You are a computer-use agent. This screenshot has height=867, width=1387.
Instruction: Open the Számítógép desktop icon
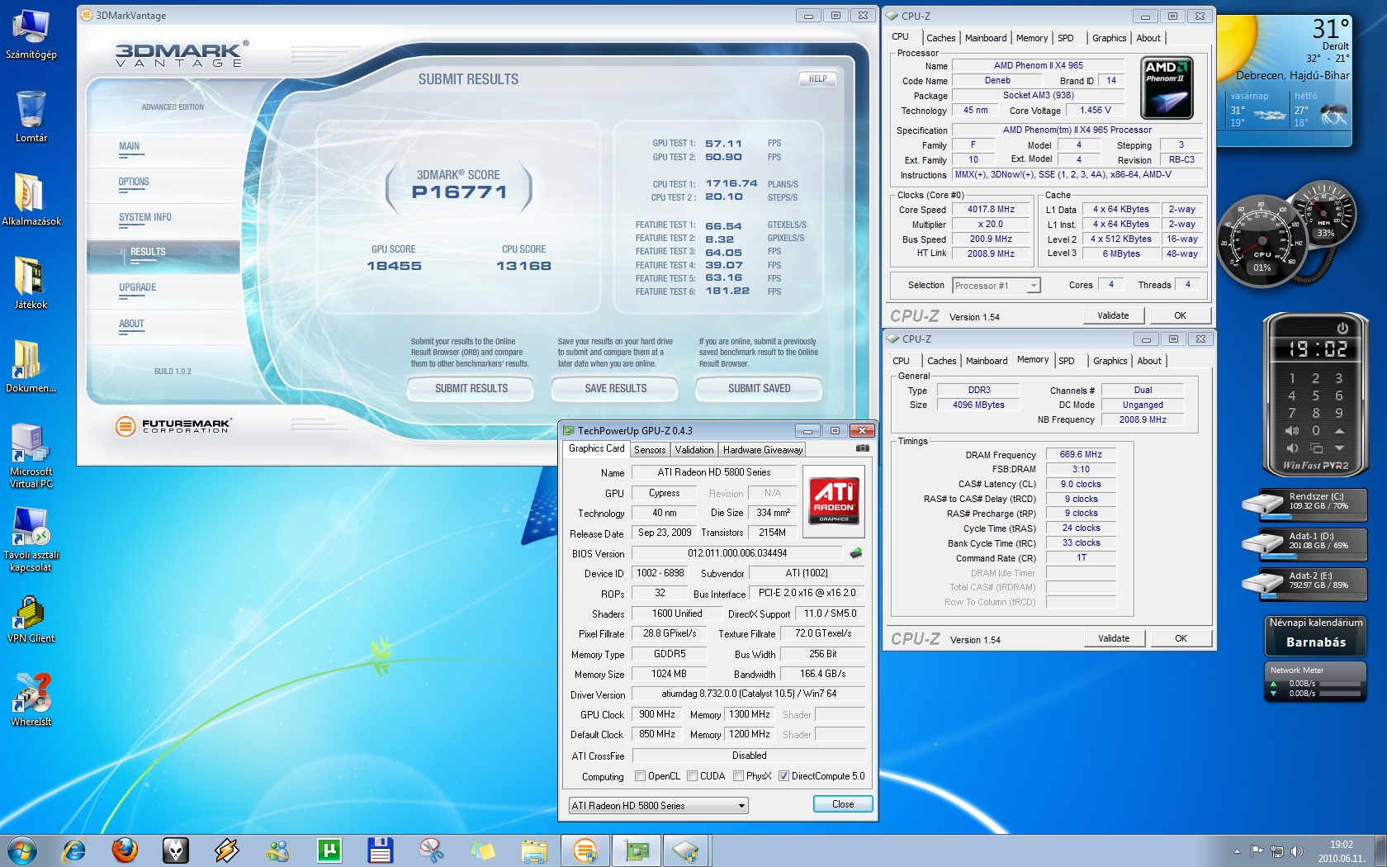31,35
